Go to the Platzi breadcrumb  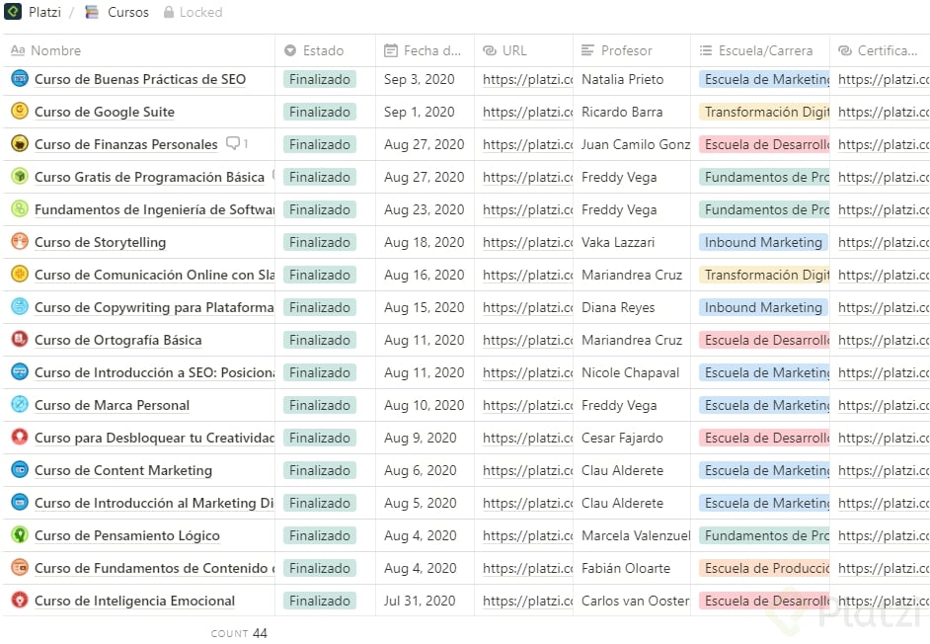tap(45, 12)
